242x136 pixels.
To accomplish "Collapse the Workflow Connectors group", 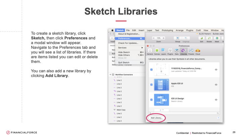I will pos(110,75).
